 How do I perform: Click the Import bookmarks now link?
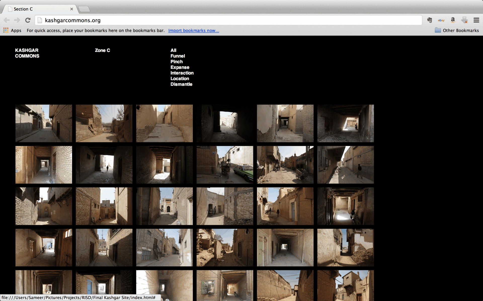[x=193, y=30]
